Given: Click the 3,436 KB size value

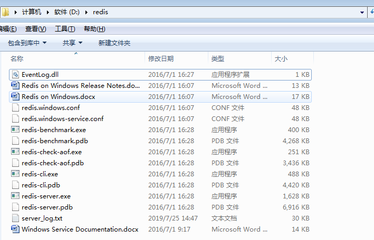Looking at the screenshot, I should [296, 163].
